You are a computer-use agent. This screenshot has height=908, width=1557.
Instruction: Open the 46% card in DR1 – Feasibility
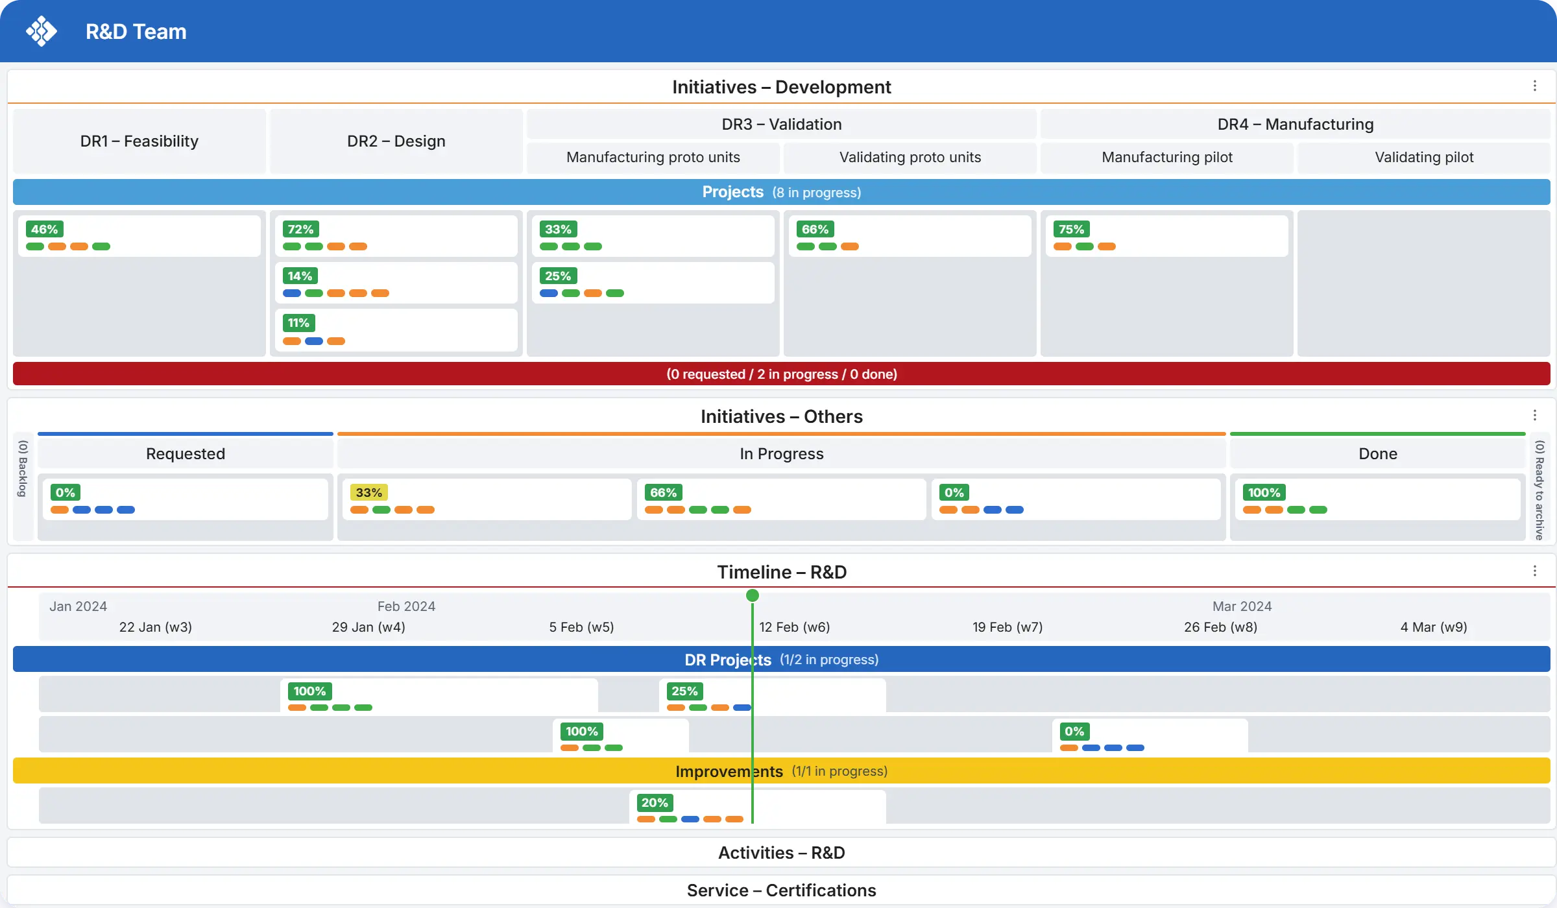[x=139, y=236]
